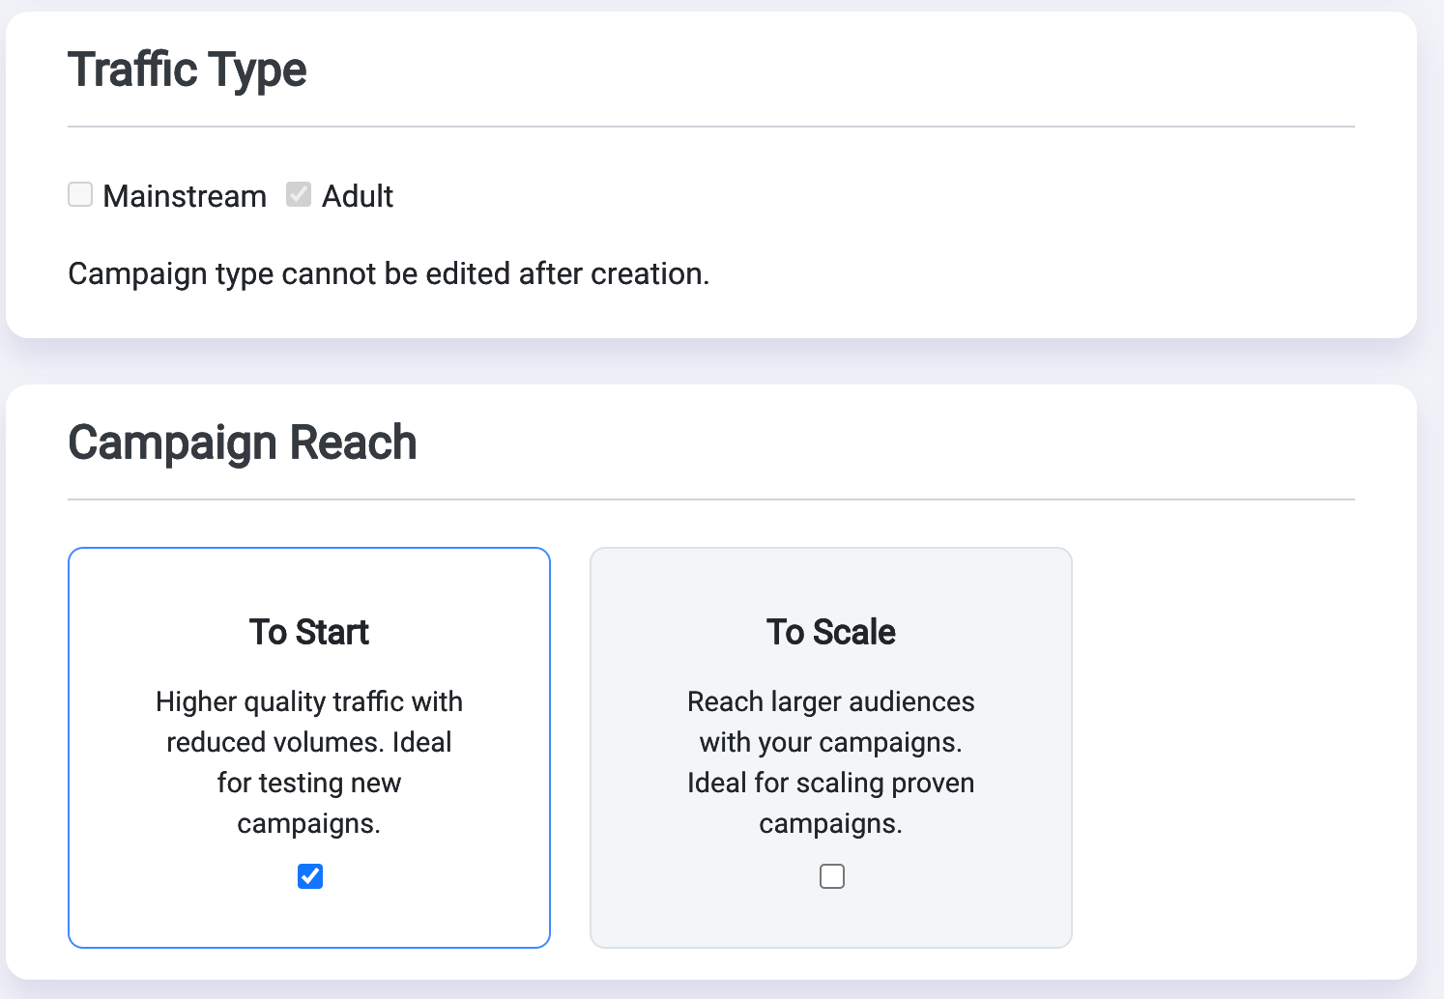Screen dimensions: 1444x999
Task: Tick the Mainstream traffic type checkbox
Action: pos(80,194)
